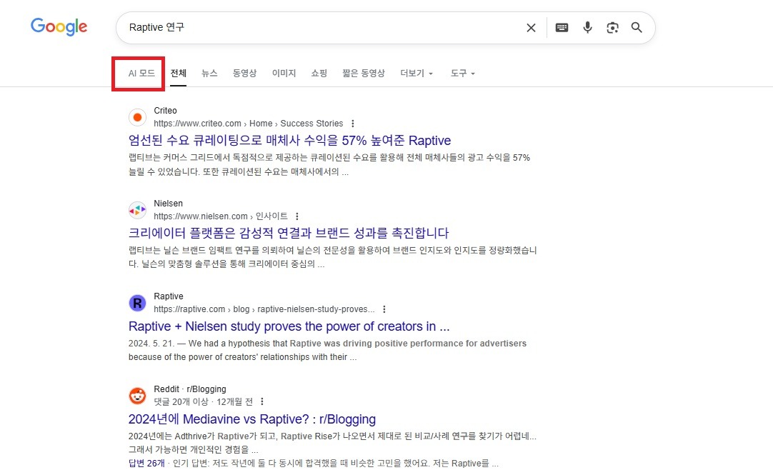Open the three-dot menu for Criteo result
This screenshot has height=475, width=773.
pyautogui.click(x=352, y=124)
